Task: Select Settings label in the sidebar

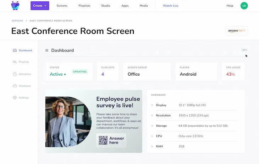Action: [24, 98]
